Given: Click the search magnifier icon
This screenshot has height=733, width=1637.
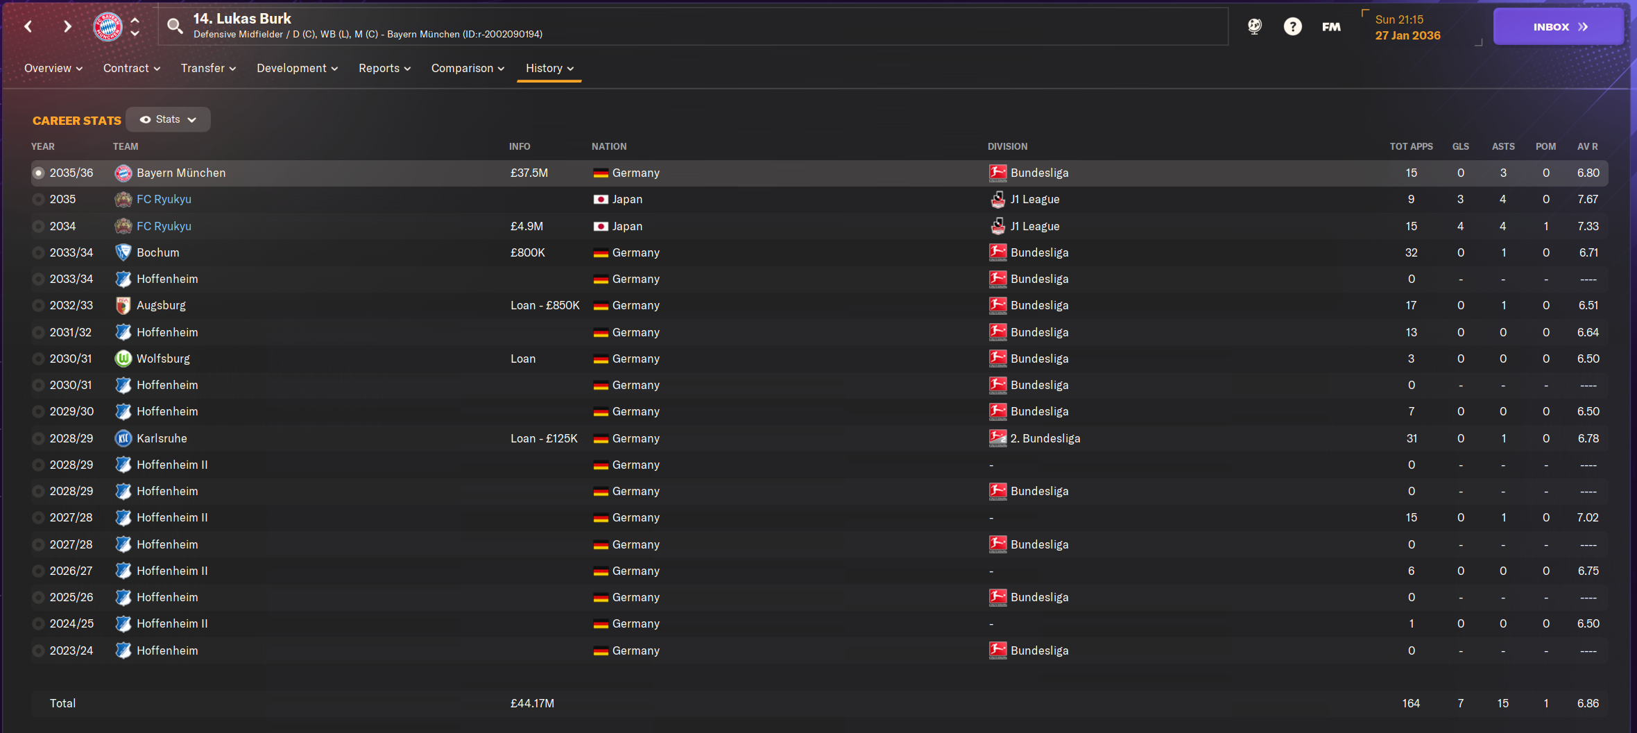Looking at the screenshot, I should (x=175, y=26).
